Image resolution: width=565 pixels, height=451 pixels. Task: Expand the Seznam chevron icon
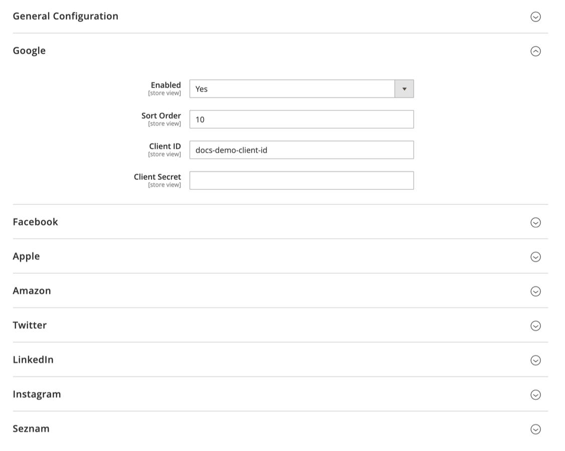point(535,429)
